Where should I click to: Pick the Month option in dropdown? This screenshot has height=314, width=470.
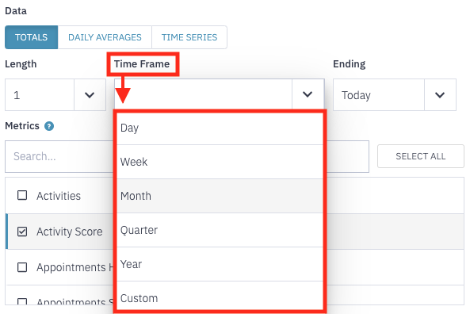[220, 196]
